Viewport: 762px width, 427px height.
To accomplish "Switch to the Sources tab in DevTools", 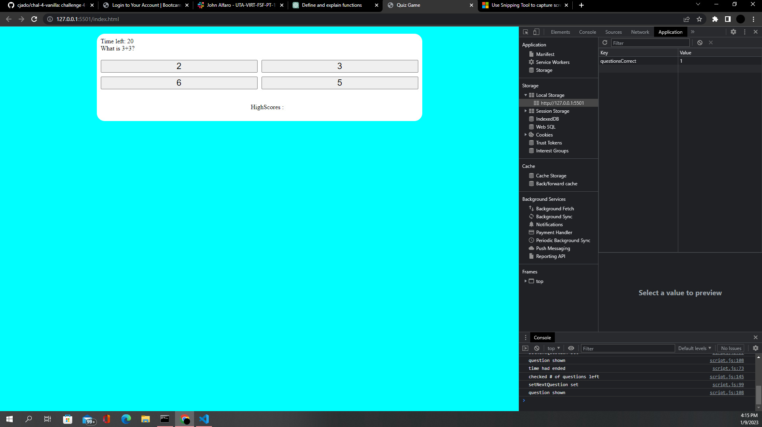I will [x=613, y=32].
